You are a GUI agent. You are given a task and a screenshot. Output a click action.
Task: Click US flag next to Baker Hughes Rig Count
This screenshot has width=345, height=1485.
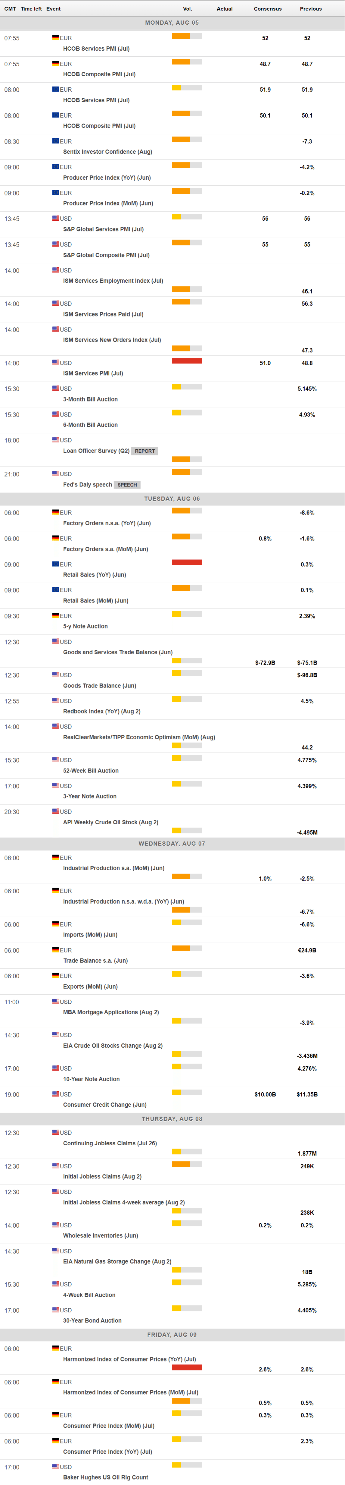pos(55,1467)
